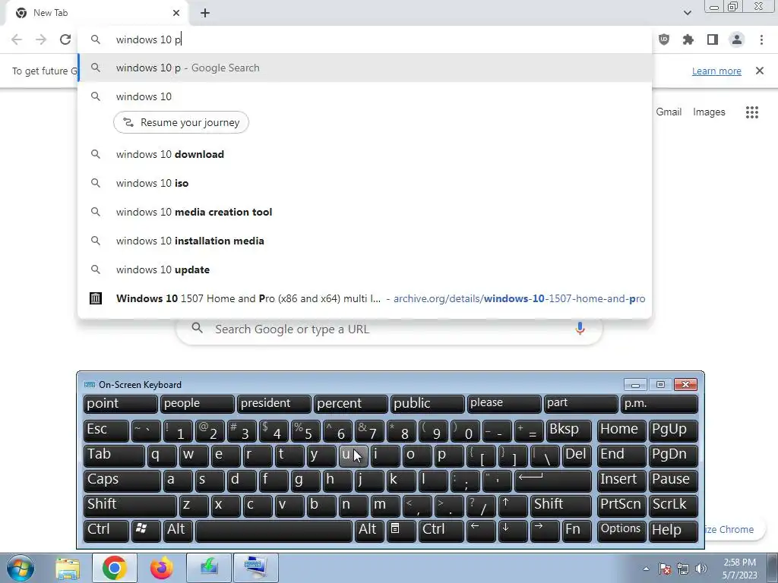Dismiss the infobar with the X
This screenshot has height=583, width=778.
click(760, 71)
